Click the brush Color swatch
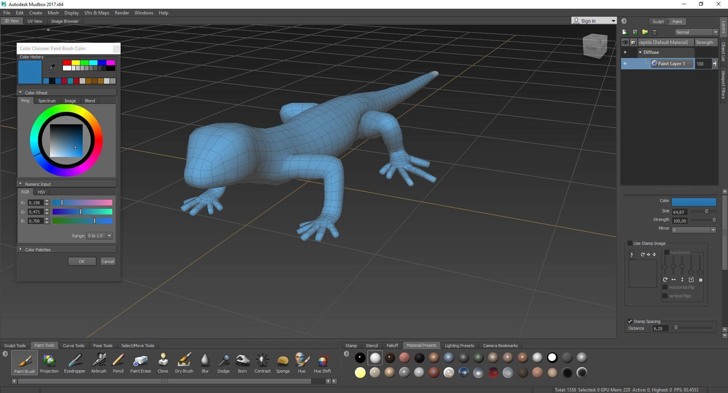The width and height of the screenshot is (728, 393). [x=694, y=202]
